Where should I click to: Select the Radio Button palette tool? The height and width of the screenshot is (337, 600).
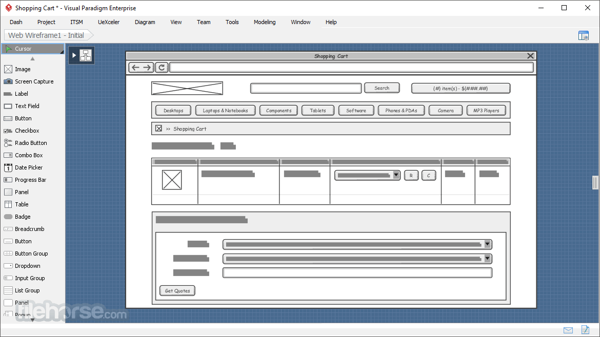pos(30,143)
